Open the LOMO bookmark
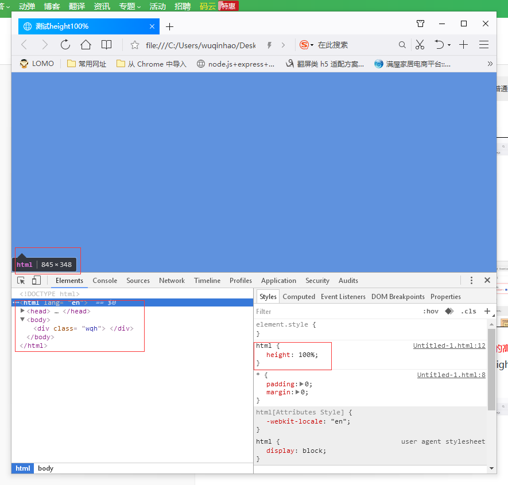Image resolution: width=508 pixels, height=485 pixels. pyautogui.click(x=37, y=64)
